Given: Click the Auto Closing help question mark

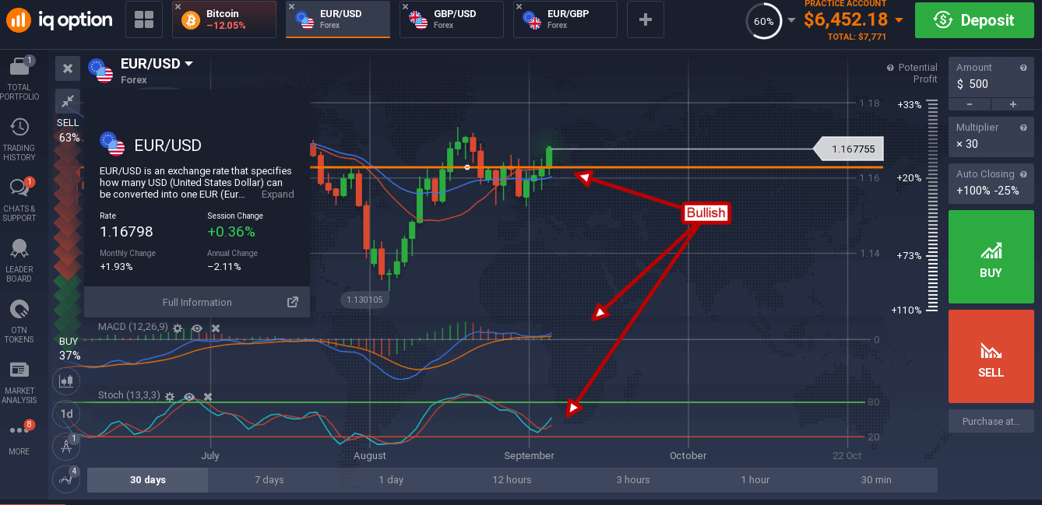Looking at the screenshot, I should [1023, 174].
